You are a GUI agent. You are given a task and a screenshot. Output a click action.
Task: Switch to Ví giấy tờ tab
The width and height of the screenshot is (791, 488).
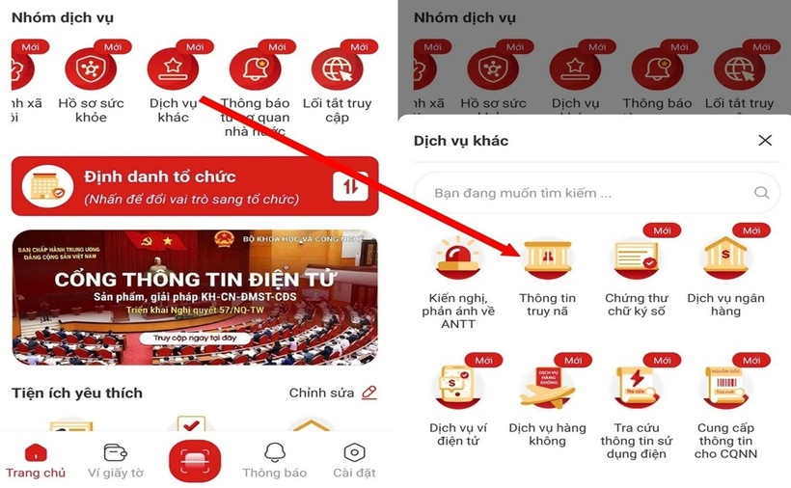click(116, 461)
